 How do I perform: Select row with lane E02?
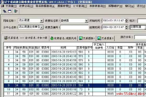click(75, 89)
